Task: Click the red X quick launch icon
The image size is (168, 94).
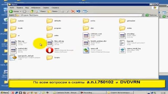Action: click(13, 93)
